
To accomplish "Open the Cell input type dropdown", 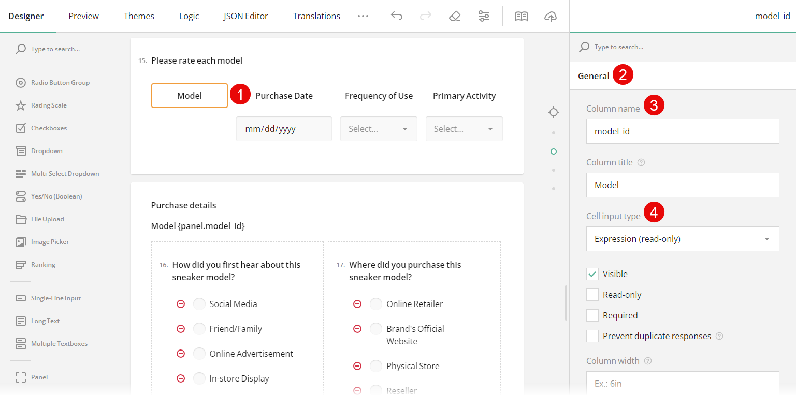I will tap(682, 239).
